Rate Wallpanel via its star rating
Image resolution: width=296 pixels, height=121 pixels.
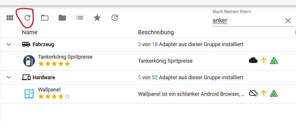pos(54,96)
